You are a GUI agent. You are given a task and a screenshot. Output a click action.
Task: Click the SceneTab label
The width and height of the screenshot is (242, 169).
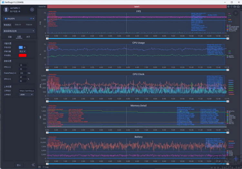(42, 7)
